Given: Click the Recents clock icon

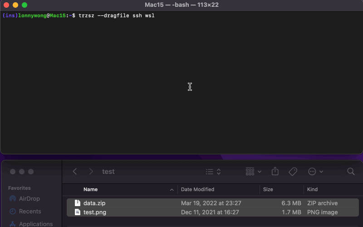Looking at the screenshot, I should pyautogui.click(x=13, y=211).
